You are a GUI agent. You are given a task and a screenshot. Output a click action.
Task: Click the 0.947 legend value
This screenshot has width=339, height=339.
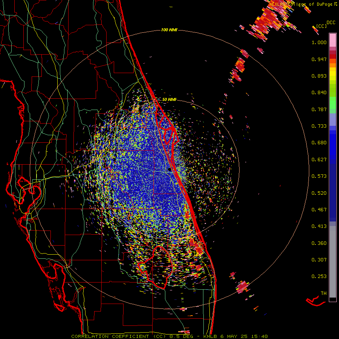[319, 59]
